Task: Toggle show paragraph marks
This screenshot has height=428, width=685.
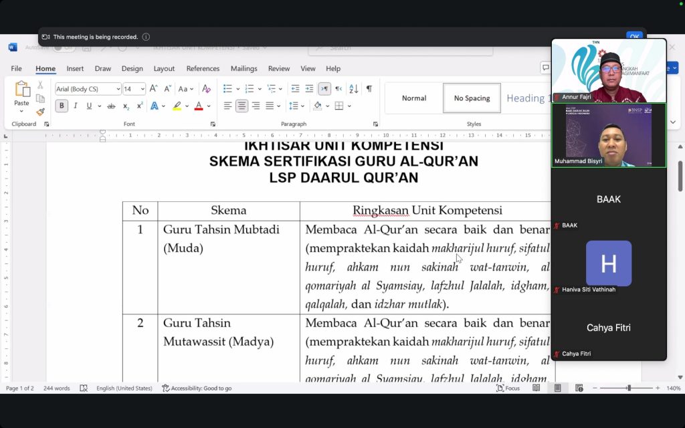Action: click(369, 89)
